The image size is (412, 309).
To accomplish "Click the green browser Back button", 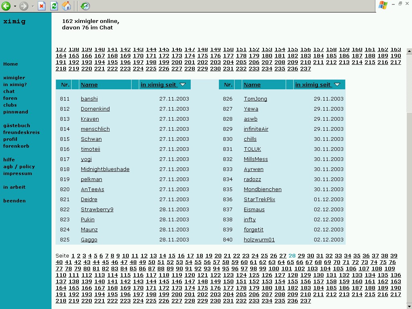I will pyautogui.click(x=6, y=6).
